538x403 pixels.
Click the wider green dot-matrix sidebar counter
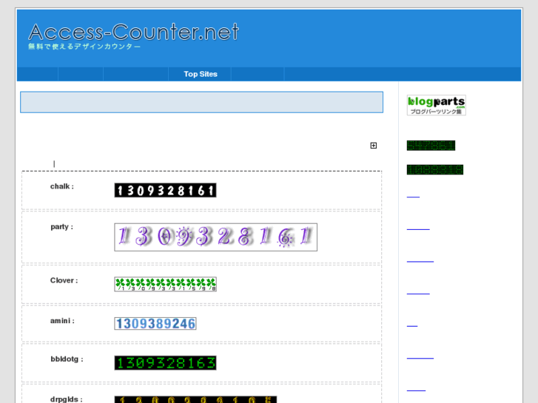pyautogui.click(x=435, y=169)
